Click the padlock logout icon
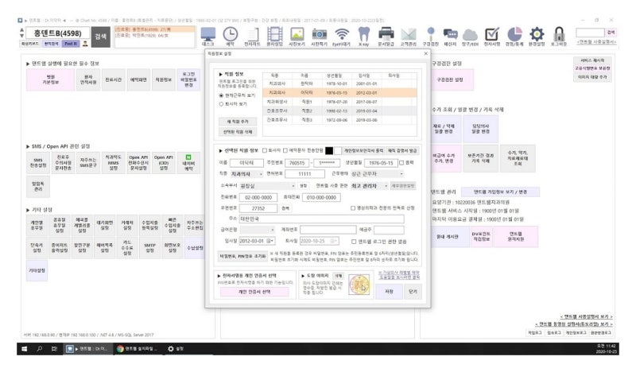 tap(559, 36)
